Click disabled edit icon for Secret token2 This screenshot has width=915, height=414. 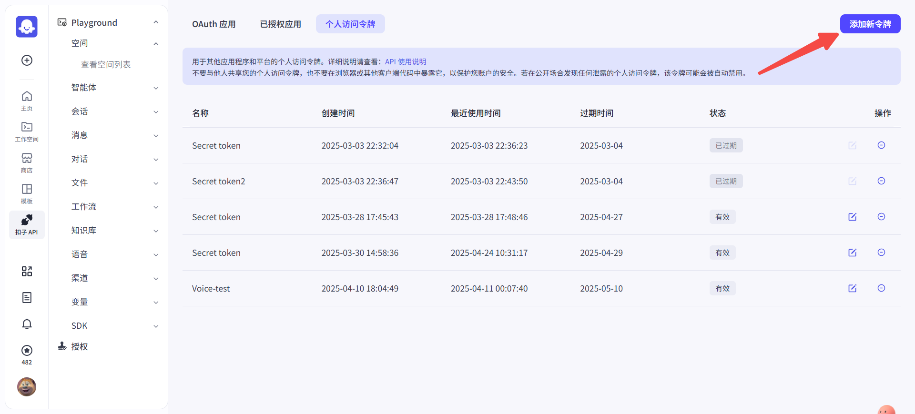(x=853, y=181)
